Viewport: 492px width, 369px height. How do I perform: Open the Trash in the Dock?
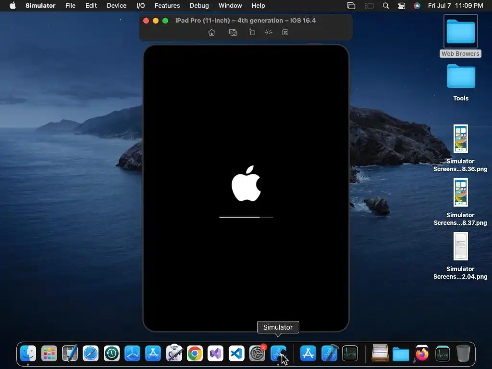pyautogui.click(x=464, y=354)
